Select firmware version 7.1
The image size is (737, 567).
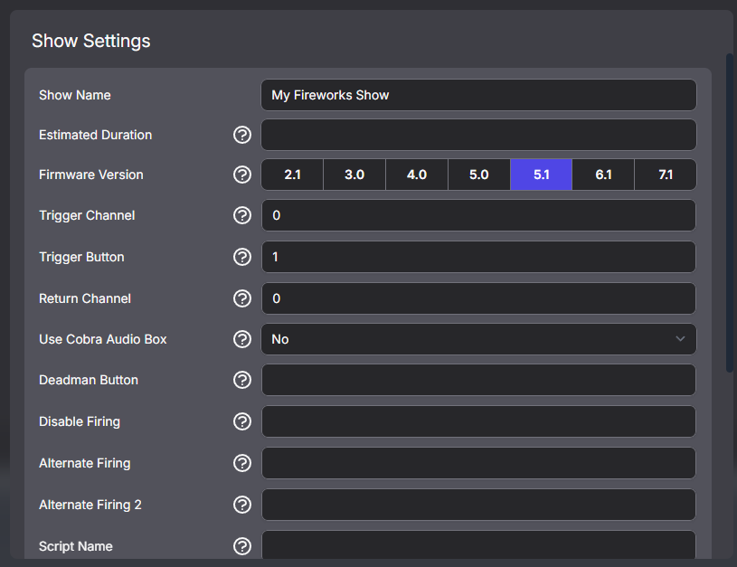(666, 175)
